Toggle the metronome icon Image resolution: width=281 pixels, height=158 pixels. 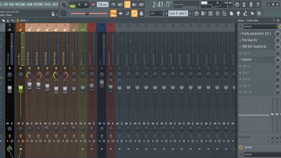click(x=113, y=4)
